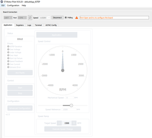Click the Execute Speed Change button

coord(63,129)
